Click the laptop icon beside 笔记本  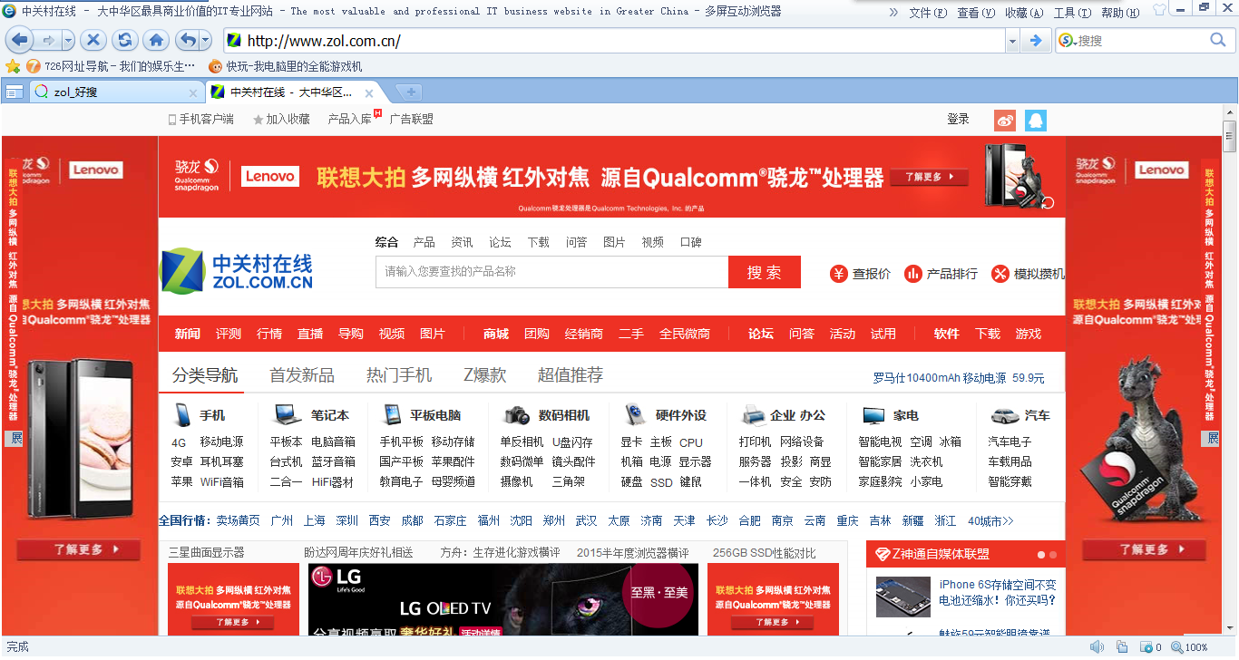tap(288, 415)
